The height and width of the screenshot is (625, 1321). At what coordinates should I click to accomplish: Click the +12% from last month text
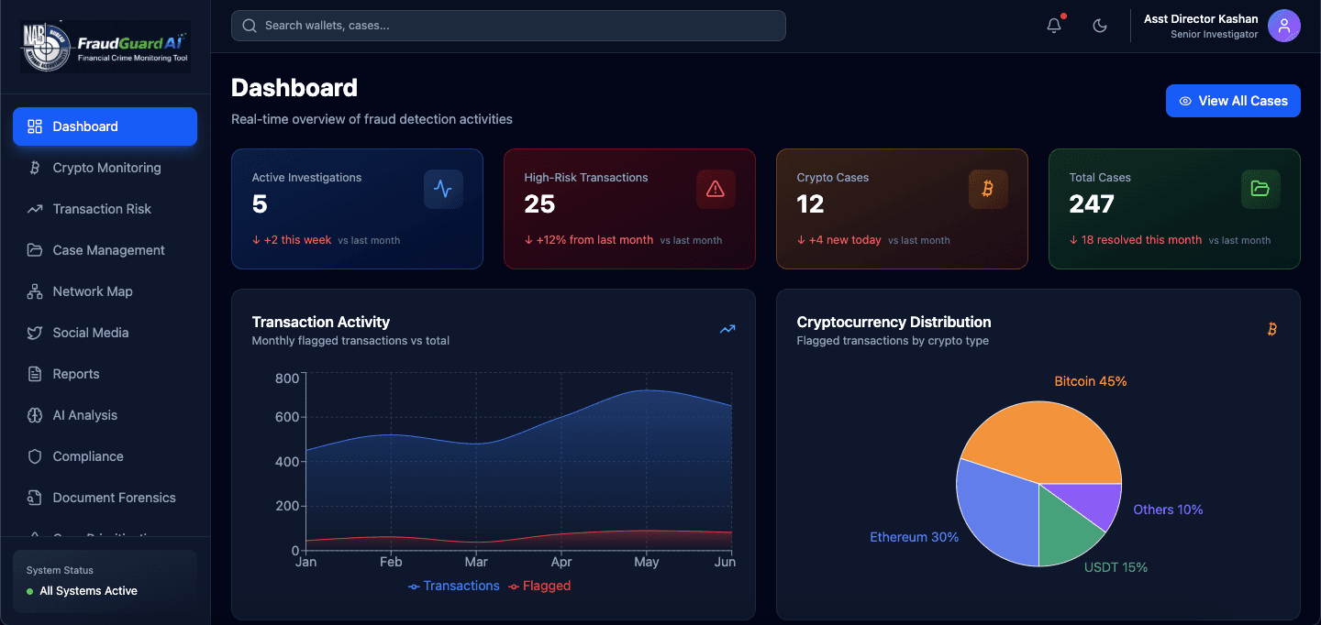594,240
